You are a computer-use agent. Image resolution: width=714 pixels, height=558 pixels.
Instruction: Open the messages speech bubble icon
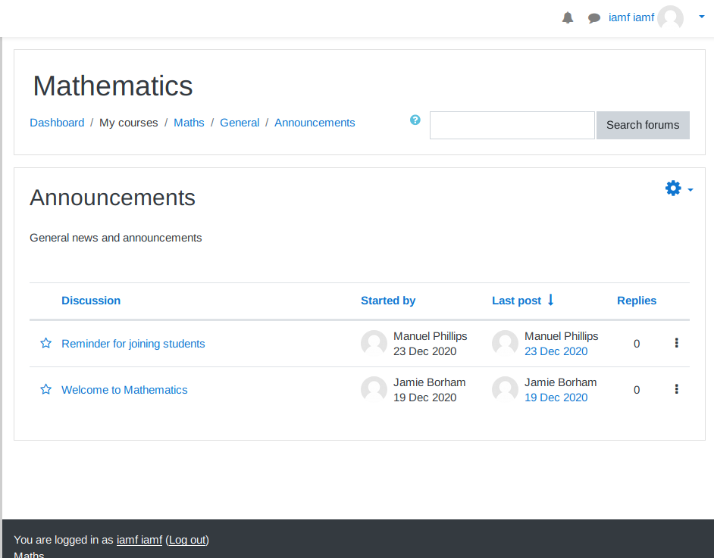click(594, 17)
